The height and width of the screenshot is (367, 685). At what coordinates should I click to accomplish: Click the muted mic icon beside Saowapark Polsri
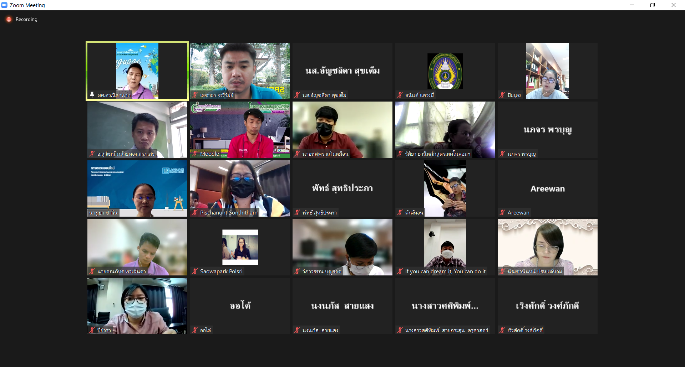(x=195, y=271)
